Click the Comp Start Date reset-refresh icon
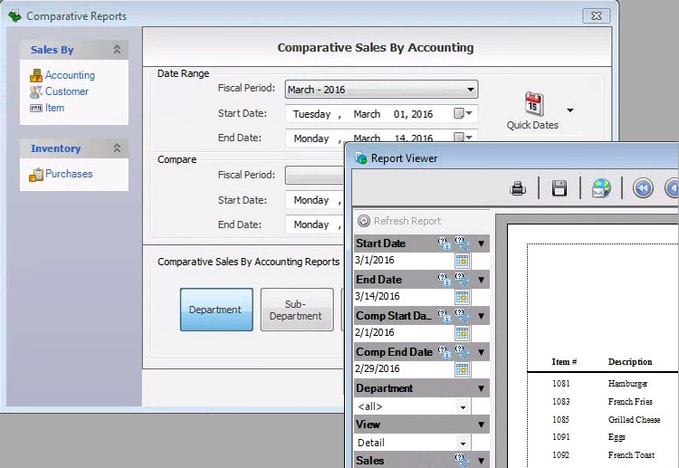The image size is (679, 468). click(462, 316)
